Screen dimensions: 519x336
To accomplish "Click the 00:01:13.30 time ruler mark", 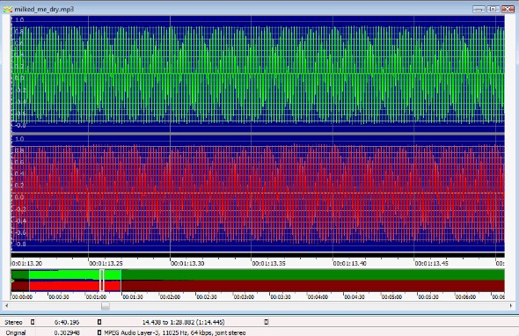I will [187, 264].
